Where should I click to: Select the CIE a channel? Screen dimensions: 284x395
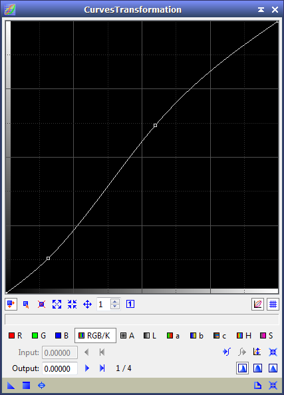click(x=173, y=336)
